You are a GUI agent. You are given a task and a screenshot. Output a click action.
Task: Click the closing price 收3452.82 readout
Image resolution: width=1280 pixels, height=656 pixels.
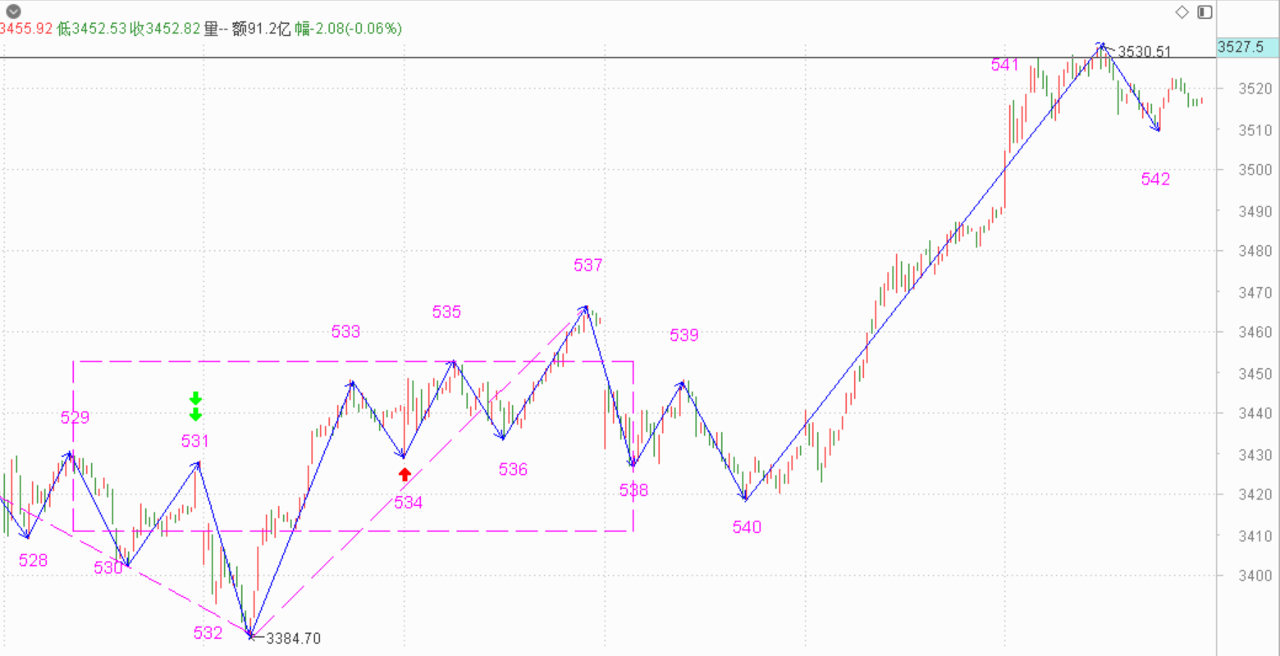[x=165, y=29]
